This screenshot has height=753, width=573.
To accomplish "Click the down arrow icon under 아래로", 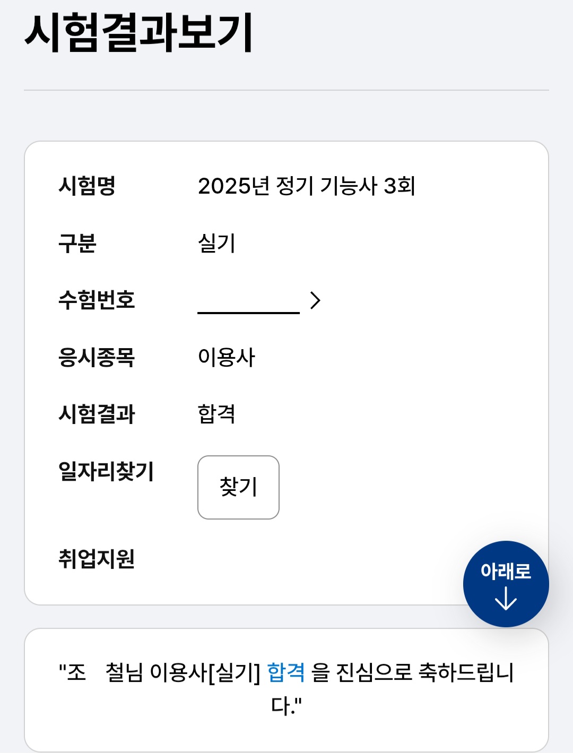I will (506, 599).
